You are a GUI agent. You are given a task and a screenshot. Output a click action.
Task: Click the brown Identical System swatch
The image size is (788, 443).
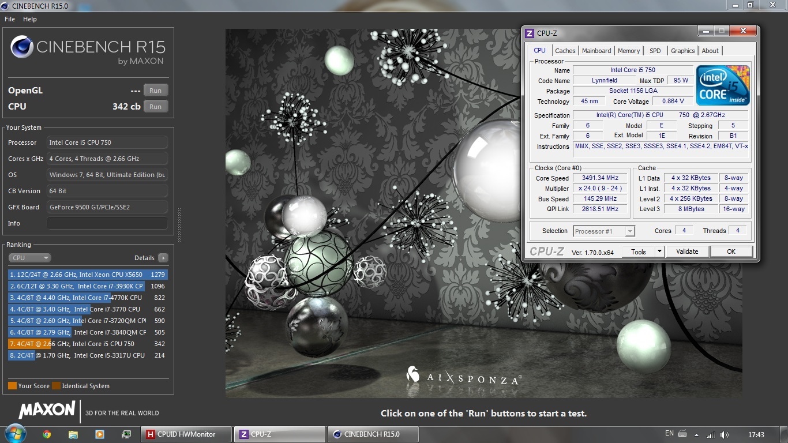click(x=56, y=386)
